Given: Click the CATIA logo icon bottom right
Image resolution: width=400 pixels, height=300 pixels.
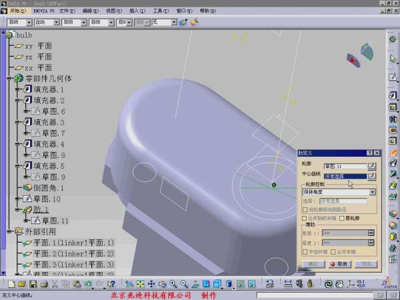Looking at the screenshot, I should pos(391,283).
